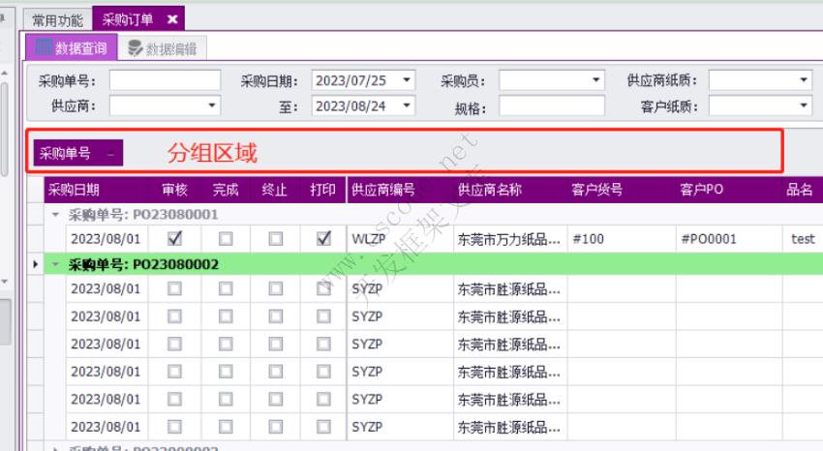
Task: Sort by 采购日期 column header
Action: tap(96, 190)
